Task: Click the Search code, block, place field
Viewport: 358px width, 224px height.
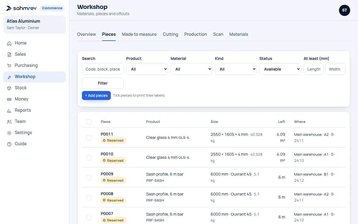Action: pos(103,69)
